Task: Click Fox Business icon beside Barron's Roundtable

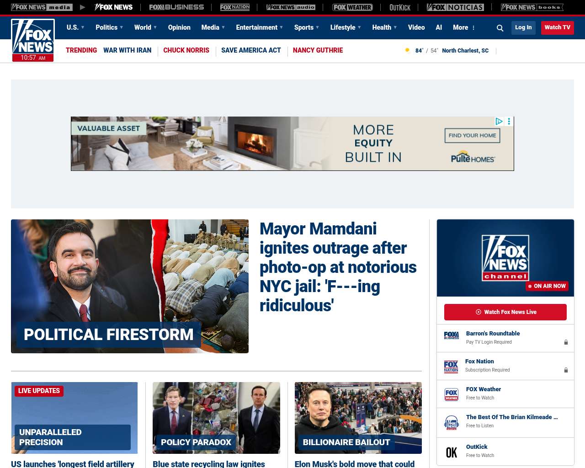Action: click(x=451, y=336)
